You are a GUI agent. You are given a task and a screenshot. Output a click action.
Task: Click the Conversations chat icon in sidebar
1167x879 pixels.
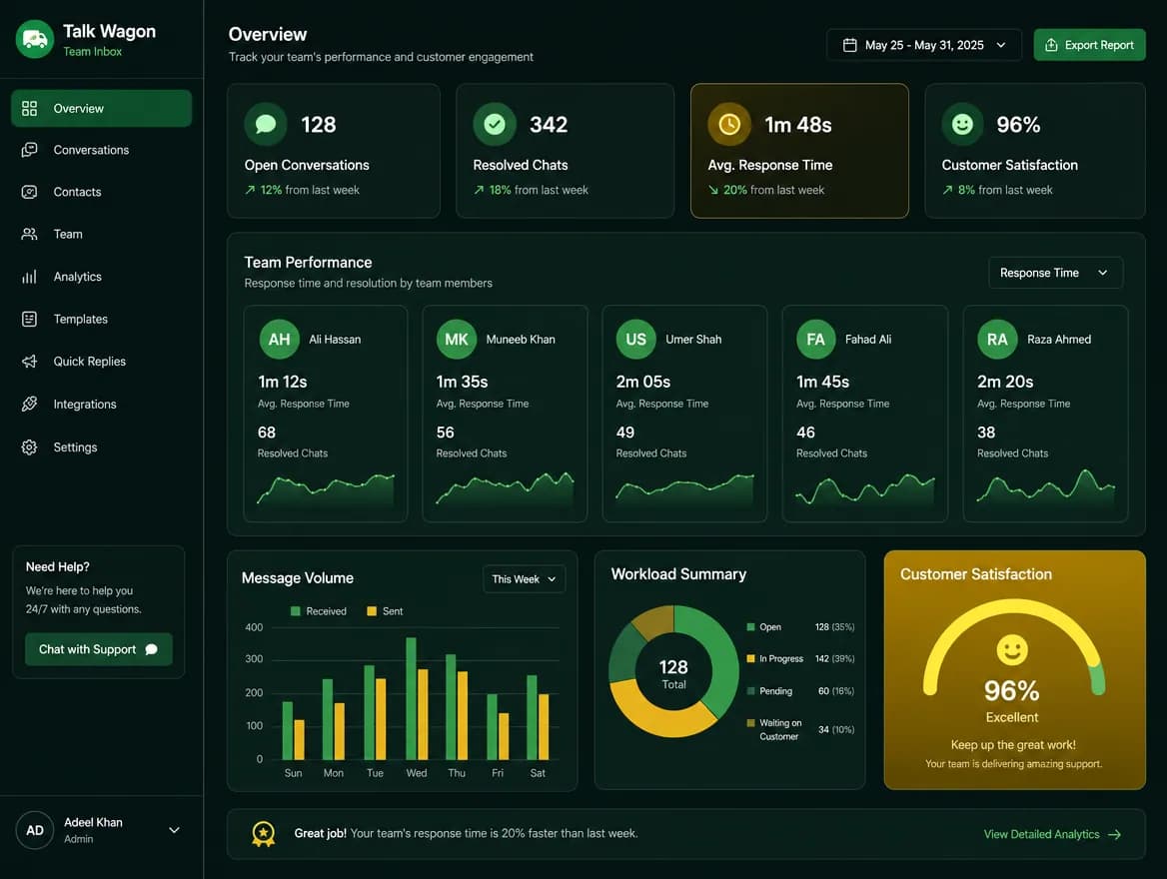pyautogui.click(x=29, y=150)
